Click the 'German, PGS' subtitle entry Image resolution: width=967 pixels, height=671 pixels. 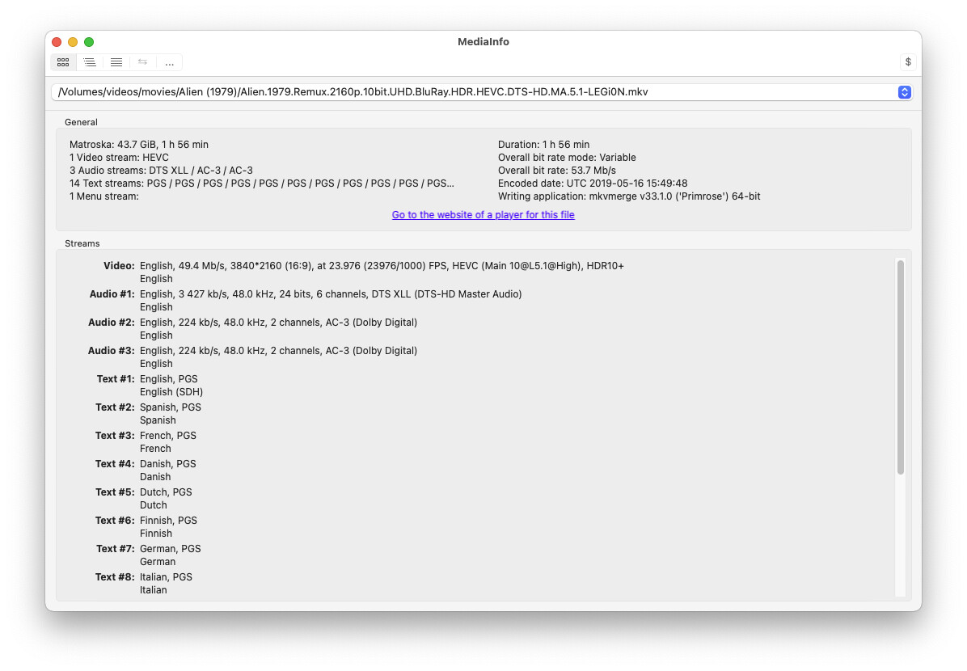[x=171, y=550]
